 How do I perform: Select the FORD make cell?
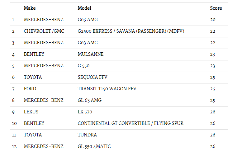30,89
